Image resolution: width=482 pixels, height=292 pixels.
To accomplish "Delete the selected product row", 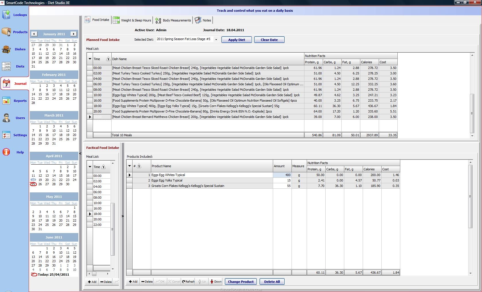I will [147, 281].
